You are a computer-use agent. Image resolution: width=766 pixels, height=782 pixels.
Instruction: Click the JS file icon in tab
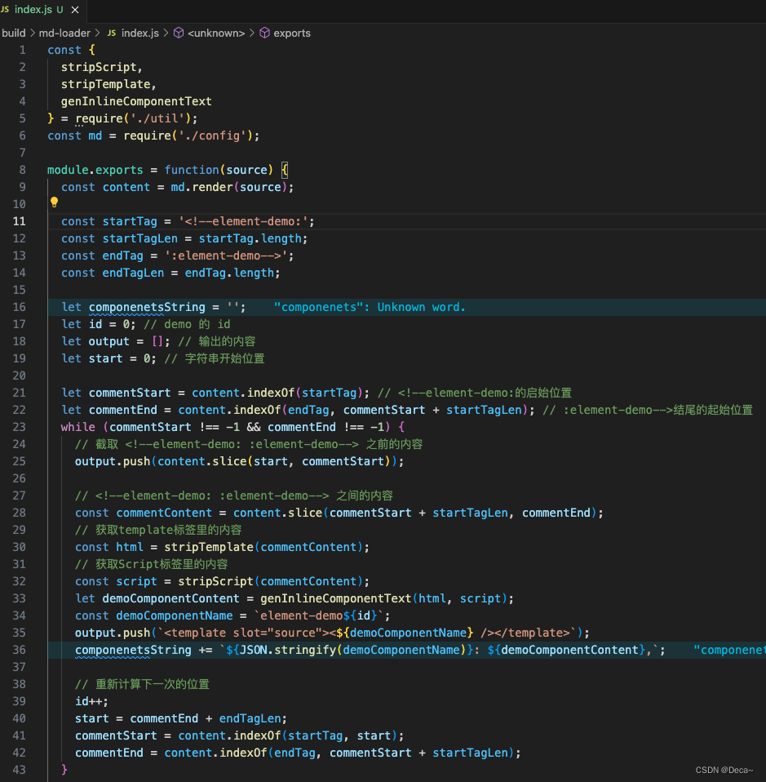[5, 10]
